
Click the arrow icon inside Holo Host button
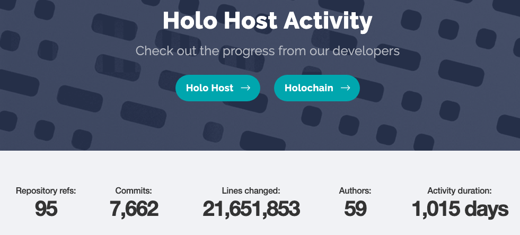(x=245, y=88)
